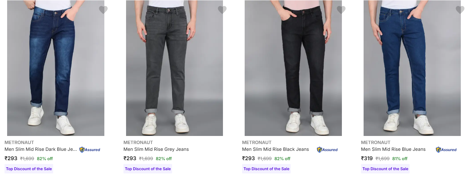This screenshot has height=176, width=466.
Task: Click Assured badge on Dark Blue jeans
Action: [x=90, y=150]
